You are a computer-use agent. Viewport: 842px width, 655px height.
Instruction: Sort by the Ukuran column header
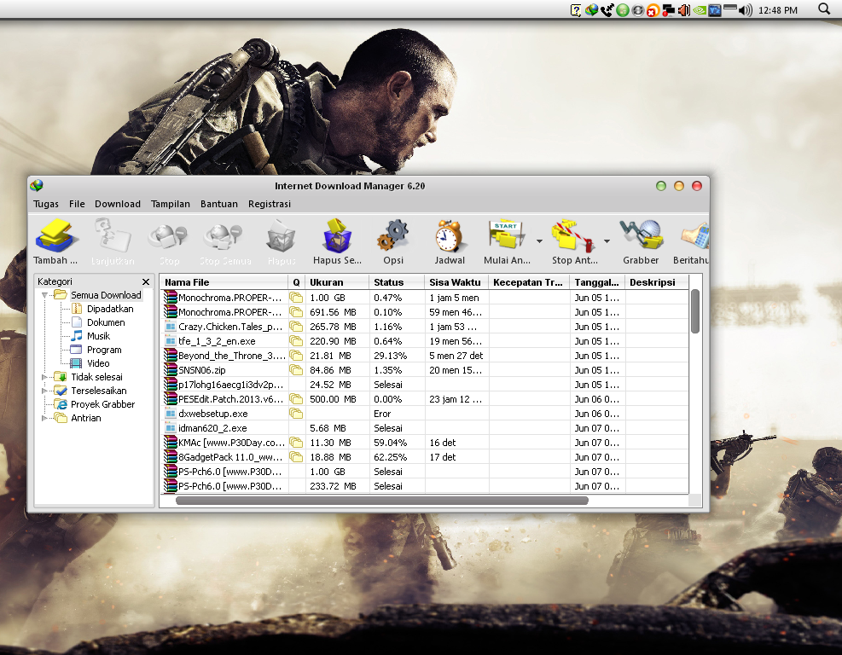tap(337, 282)
